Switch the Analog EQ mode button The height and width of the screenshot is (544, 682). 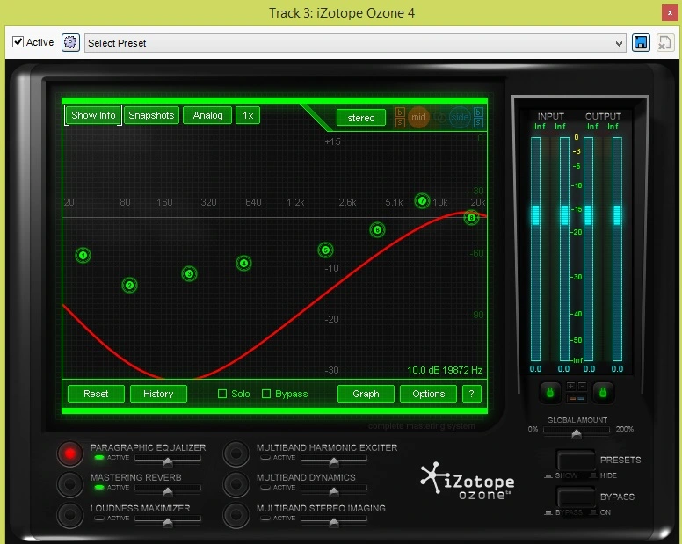click(x=207, y=115)
